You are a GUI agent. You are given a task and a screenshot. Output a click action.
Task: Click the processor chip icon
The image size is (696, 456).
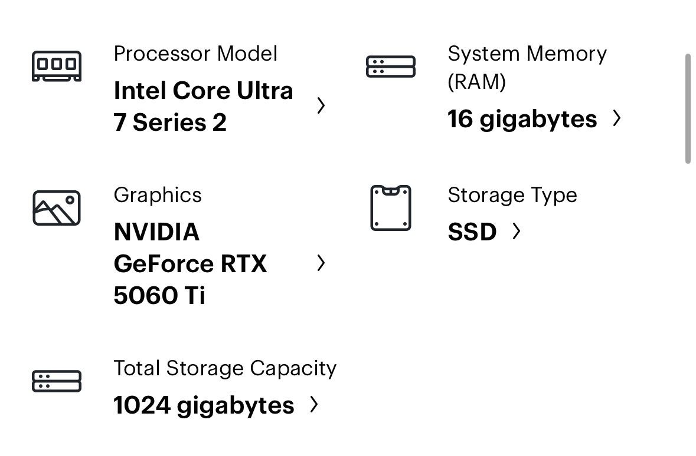(56, 65)
